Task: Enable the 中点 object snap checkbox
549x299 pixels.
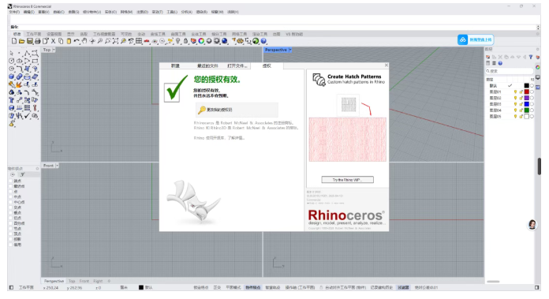Action: 10,196
